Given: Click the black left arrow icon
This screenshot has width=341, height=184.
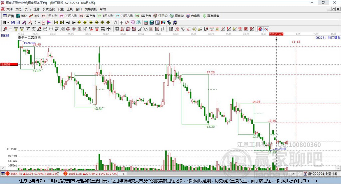Looking at the screenshot, I should click(x=68, y=23).
